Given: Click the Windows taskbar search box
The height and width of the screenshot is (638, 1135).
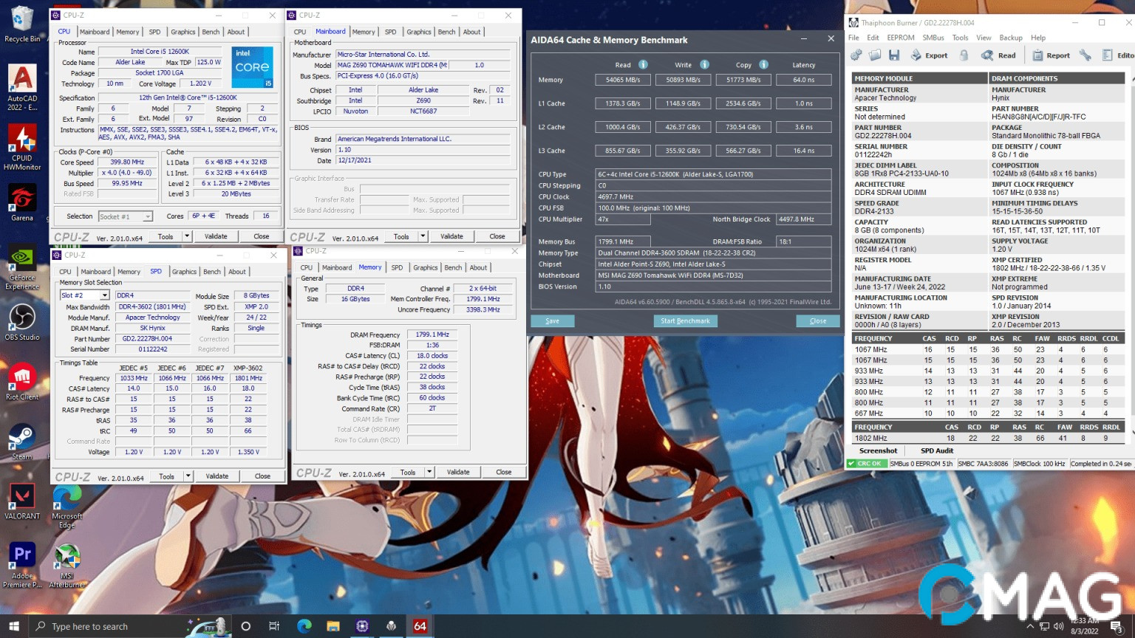Looking at the screenshot, I should tap(89, 626).
